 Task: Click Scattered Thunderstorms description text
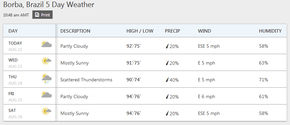(86, 80)
